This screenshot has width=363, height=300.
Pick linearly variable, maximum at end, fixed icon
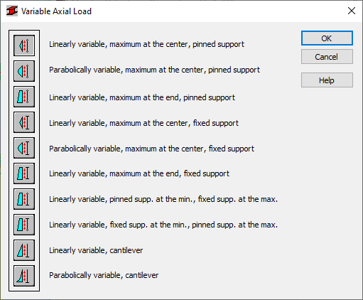click(24, 173)
